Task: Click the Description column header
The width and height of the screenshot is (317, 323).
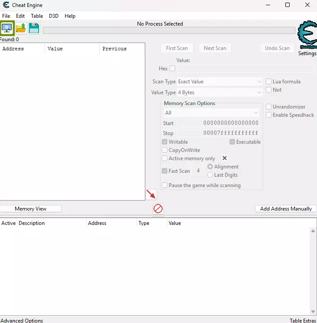Action: [x=52, y=223]
